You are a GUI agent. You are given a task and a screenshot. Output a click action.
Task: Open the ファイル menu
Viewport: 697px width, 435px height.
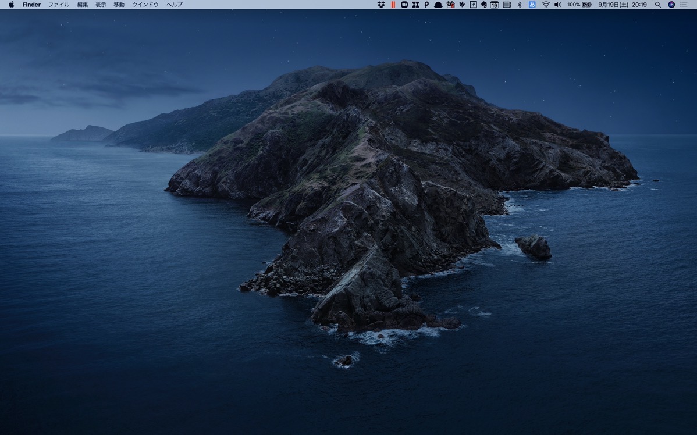59,5
